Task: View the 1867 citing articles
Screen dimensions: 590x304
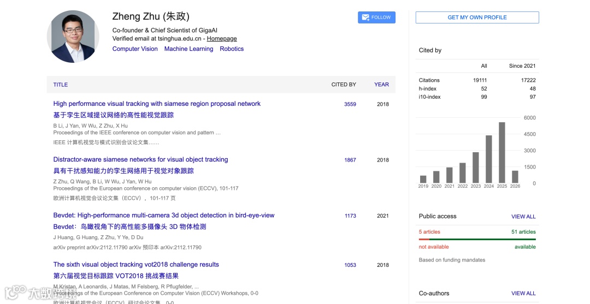Action: click(350, 160)
